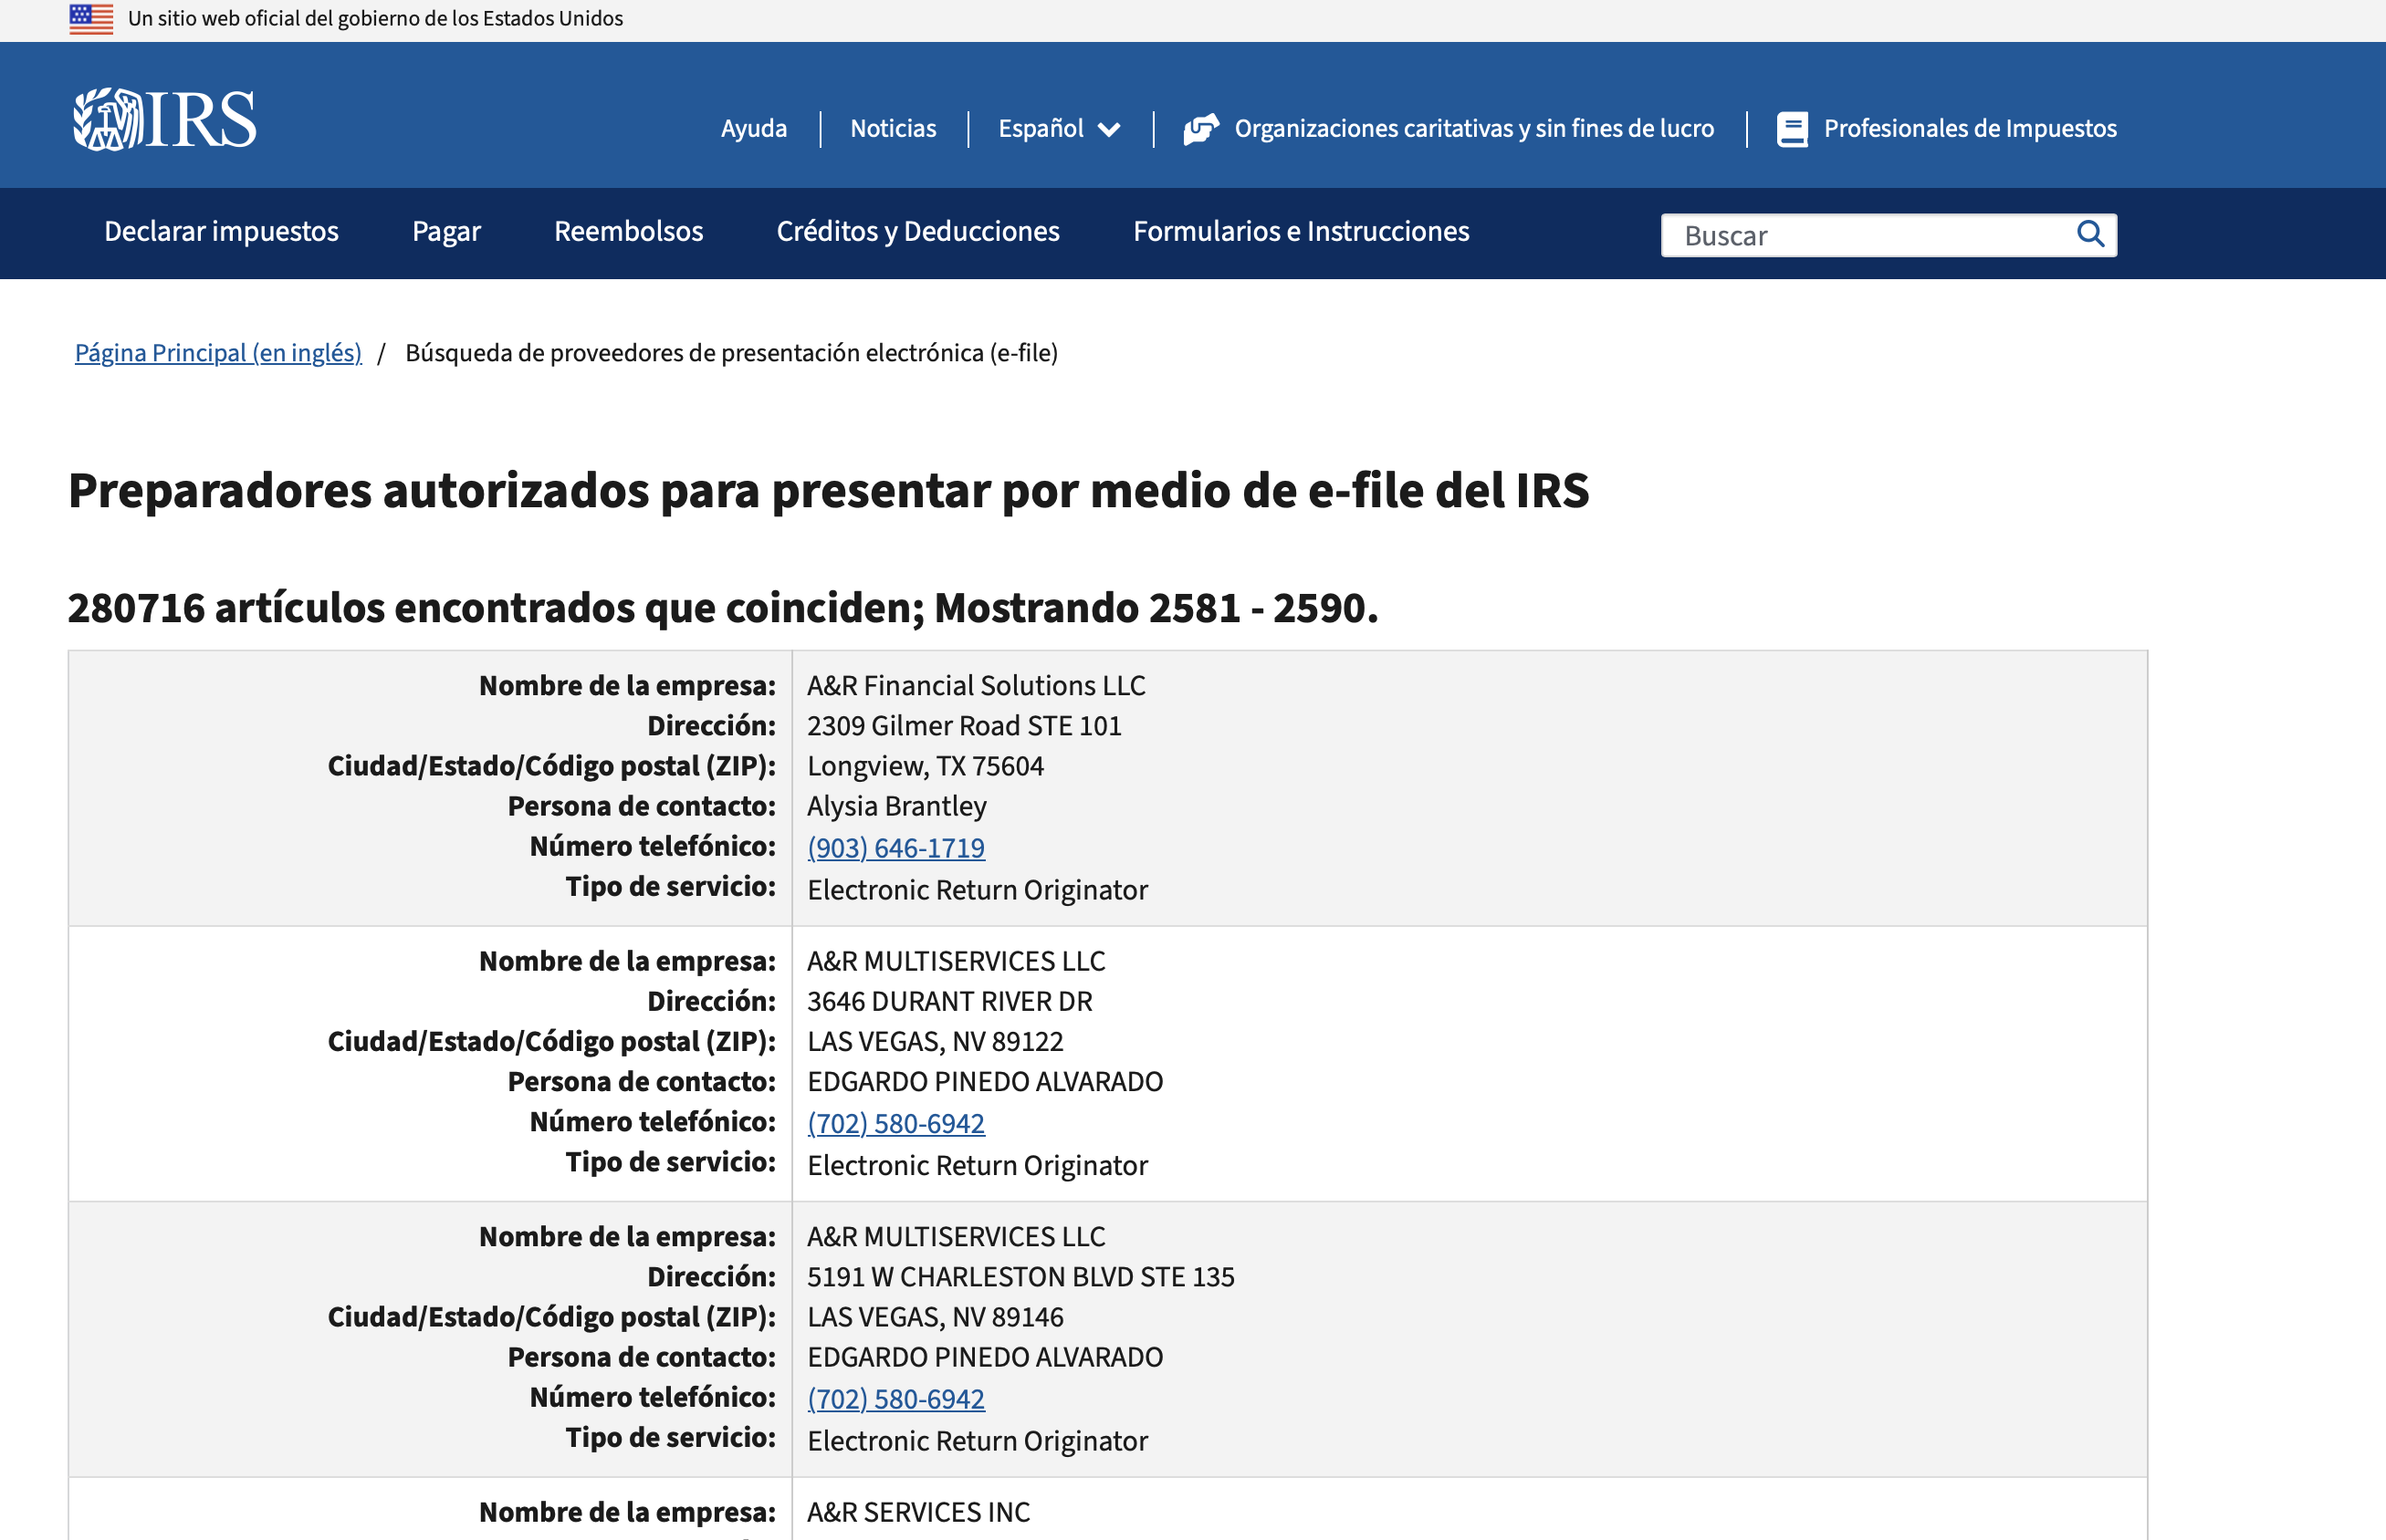
Task: Open the Noticias link
Action: pos(893,129)
